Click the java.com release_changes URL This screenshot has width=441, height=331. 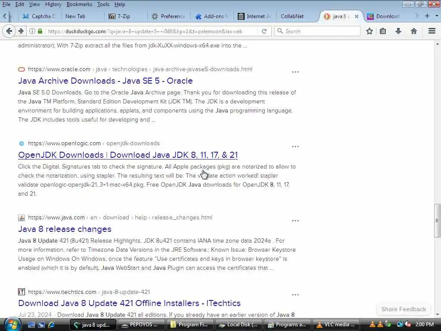point(120,218)
